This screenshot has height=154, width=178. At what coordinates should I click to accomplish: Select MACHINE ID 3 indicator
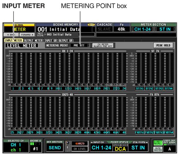[x=39, y=144]
